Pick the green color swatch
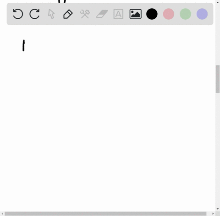This screenshot has width=220, height=216. coord(185,14)
